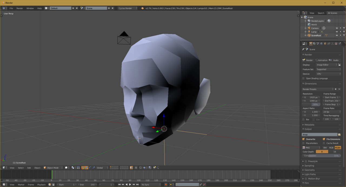Expand the Sampling panel
346x187 pixels.
click(309, 166)
